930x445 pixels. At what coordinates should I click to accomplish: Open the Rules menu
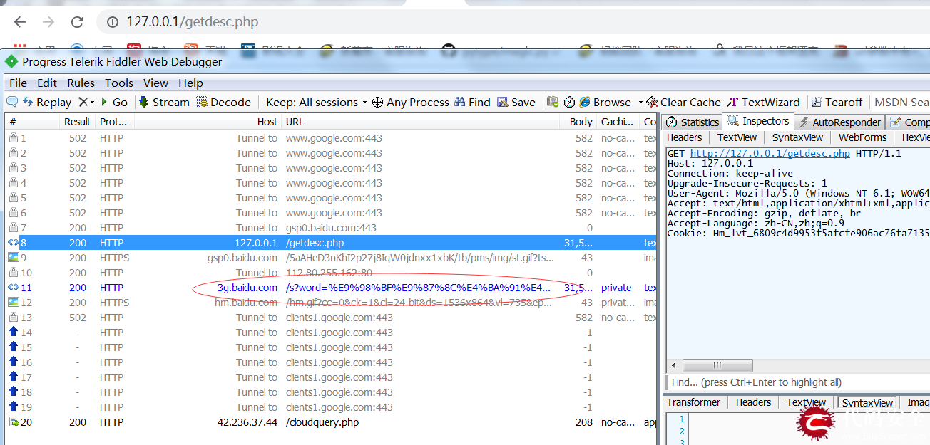(x=81, y=83)
